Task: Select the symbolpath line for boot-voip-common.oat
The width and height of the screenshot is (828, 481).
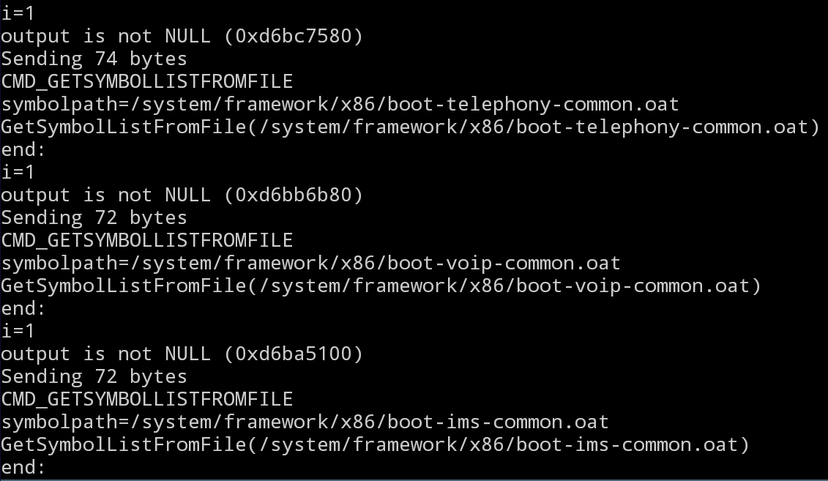Action: (x=310, y=263)
